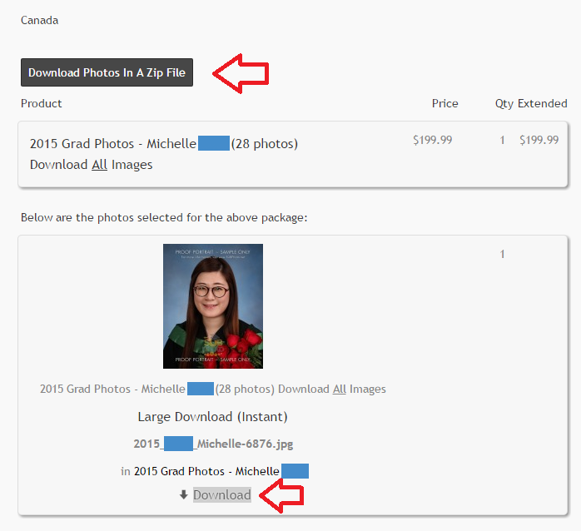Screen dimensions: 581x531
Task: Select the file name ending Michelle-6876.jpg
Action: click(x=213, y=444)
